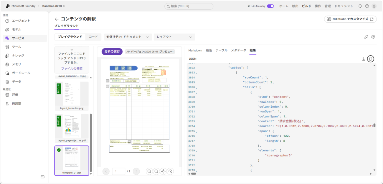Focus the 検索 (Ctrl + K) search box
Image resolution: width=383 pixels, height=184 pixels.
coord(189,6)
